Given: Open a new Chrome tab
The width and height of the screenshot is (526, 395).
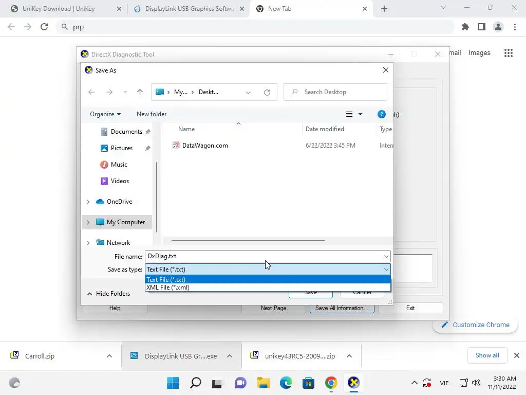Looking at the screenshot, I should [384, 9].
